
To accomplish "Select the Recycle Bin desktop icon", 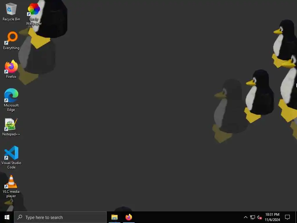I will pyautogui.click(x=11, y=12).
